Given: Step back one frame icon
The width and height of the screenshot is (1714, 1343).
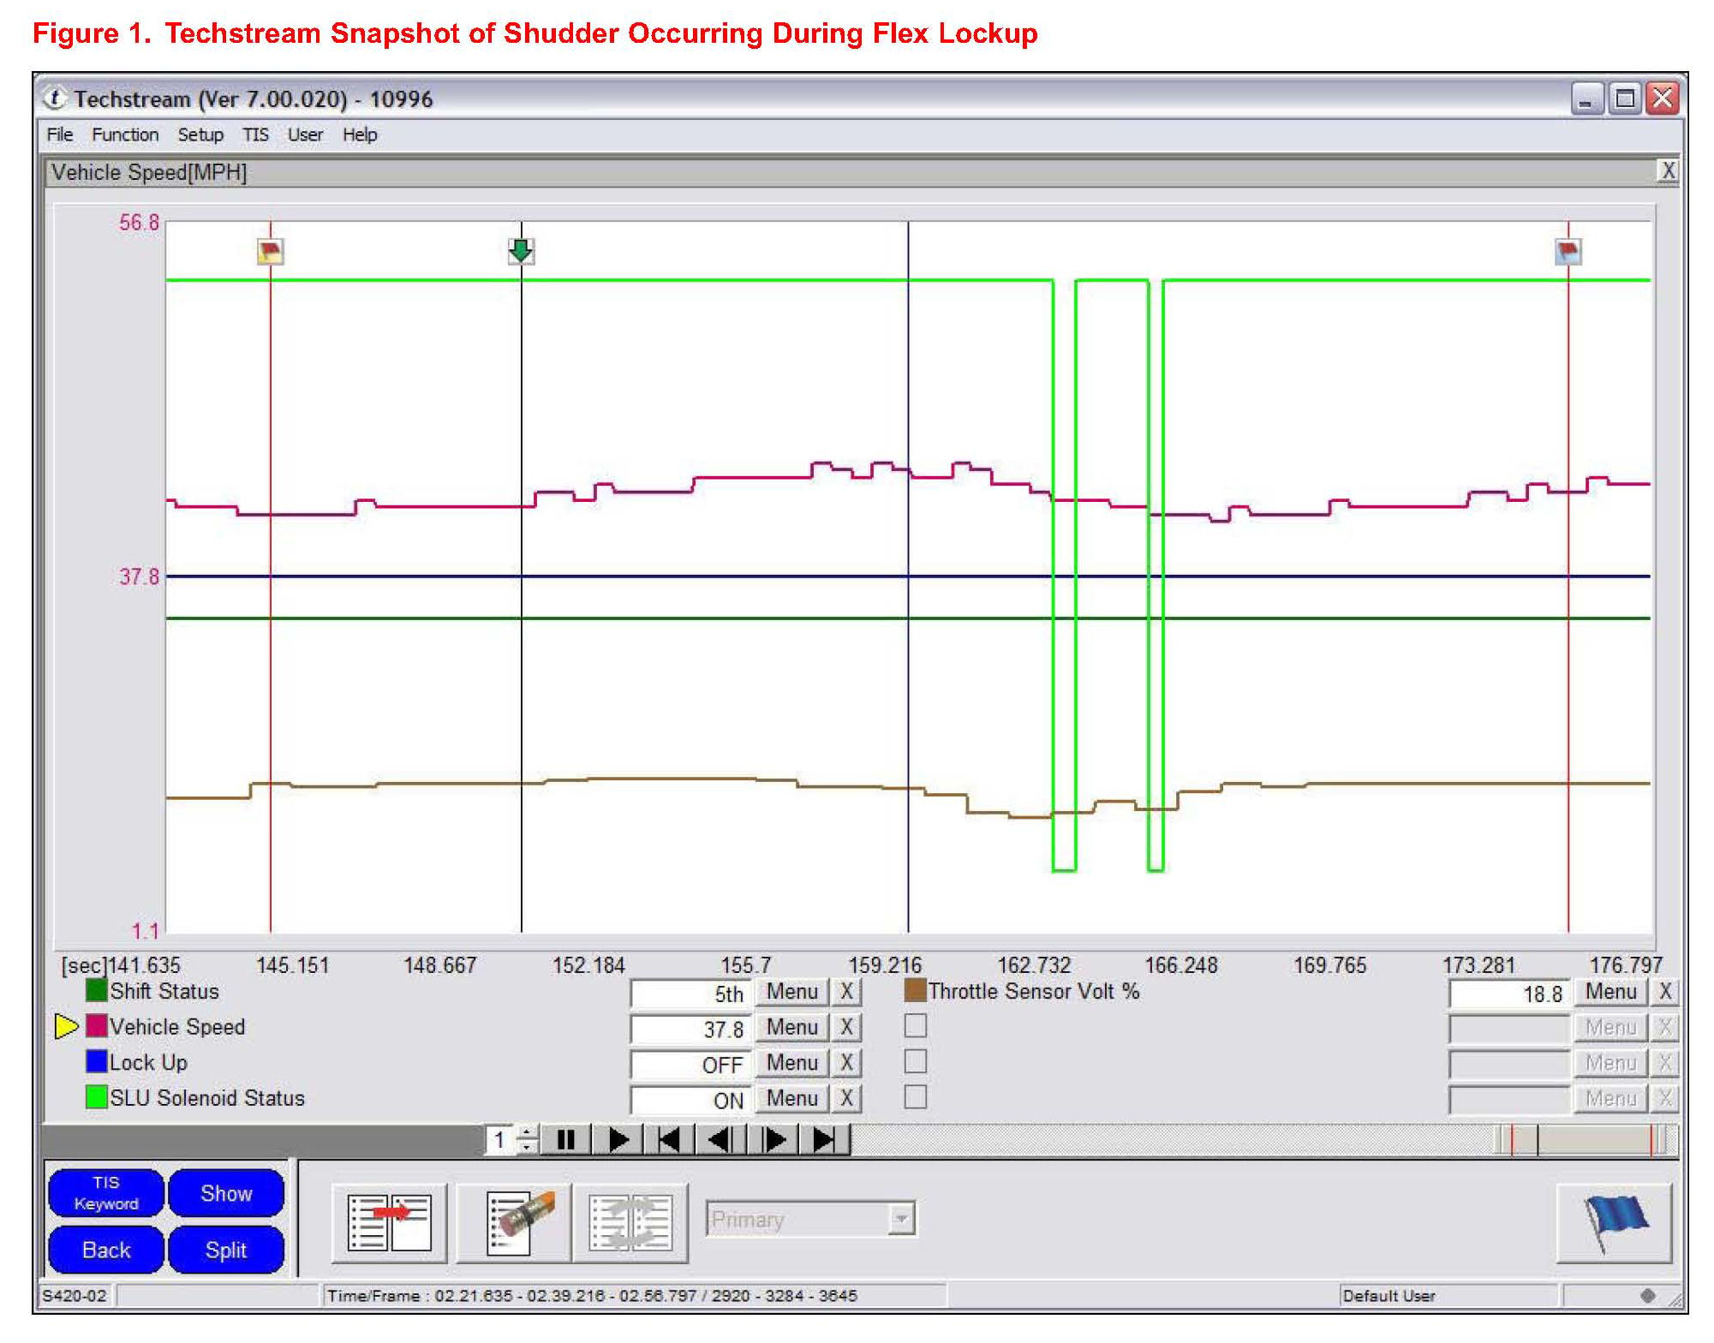Looking at the screenshot, I should [720, 1140].
